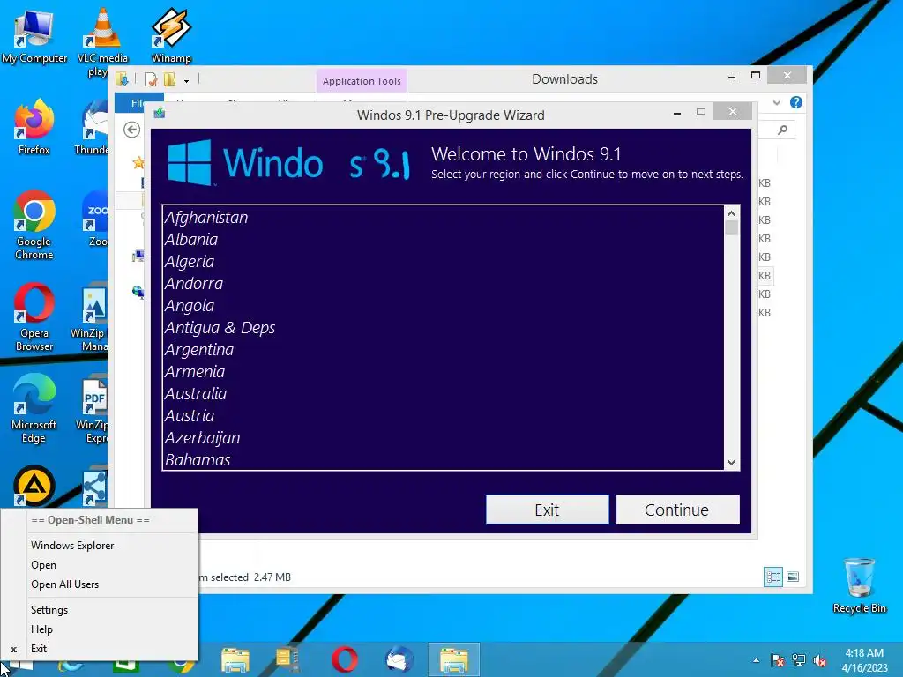Viewport: 903px width, 677px height.
Task: Click the Opera icon in the taskbar
Action: click(345, 659)
